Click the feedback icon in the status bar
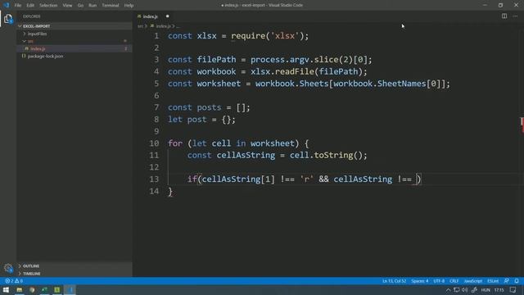Image resolution: width=524 pixels, height=295 pixels. click(506, 281)
